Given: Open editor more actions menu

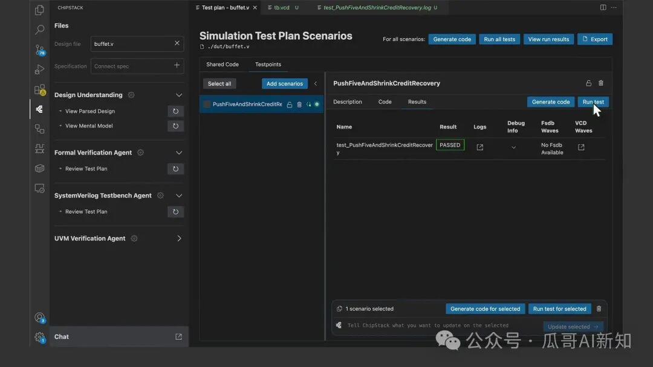Looking at the screenshot, I should click(x=614, y=7).
